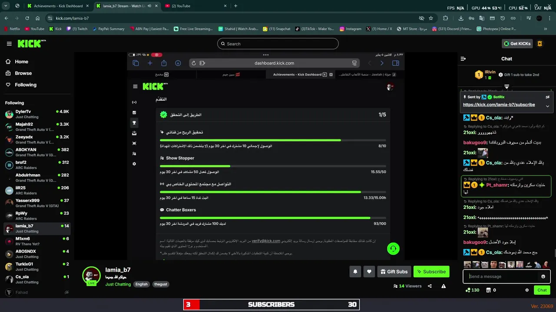Switch to Achievements - Kick Dashboard browser tab

coord(57,6)
